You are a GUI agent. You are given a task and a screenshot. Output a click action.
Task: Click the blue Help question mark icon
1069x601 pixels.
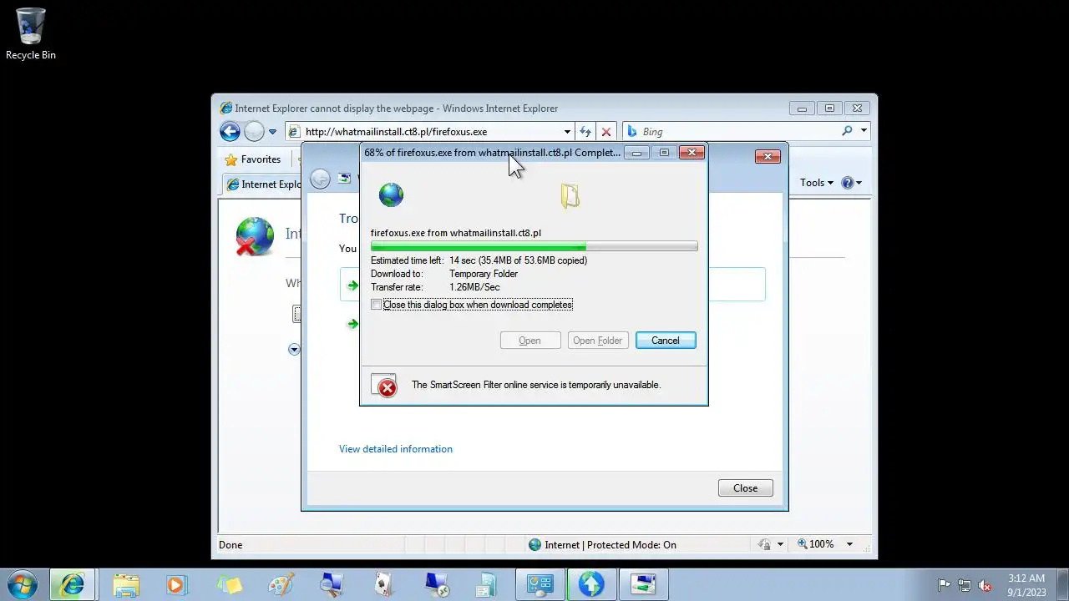[x=847, y=183]
